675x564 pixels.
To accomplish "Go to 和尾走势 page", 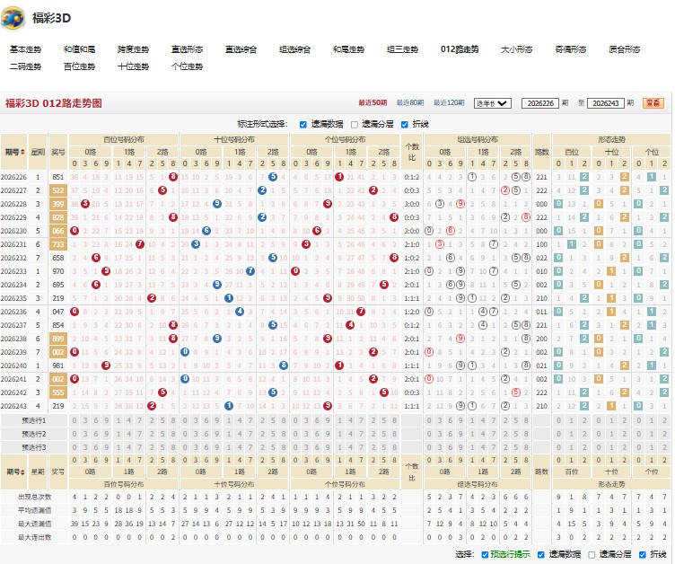I will (348, 49).
